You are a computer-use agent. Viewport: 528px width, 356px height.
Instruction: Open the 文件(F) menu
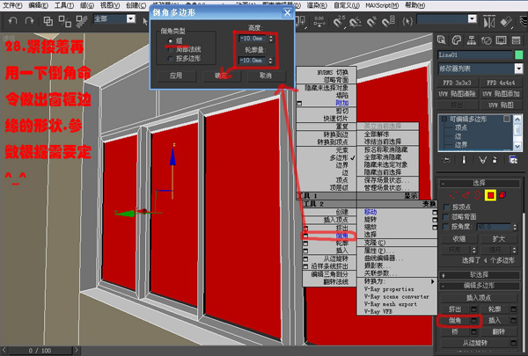click(x=12, y=5)
